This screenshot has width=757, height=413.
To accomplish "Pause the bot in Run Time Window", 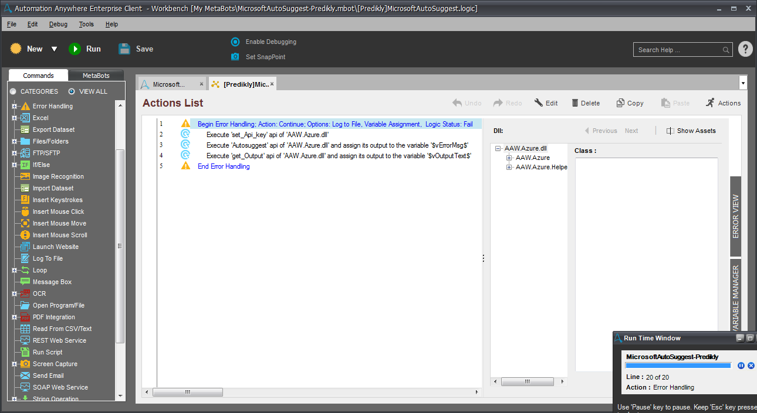I will pos(741,366).
